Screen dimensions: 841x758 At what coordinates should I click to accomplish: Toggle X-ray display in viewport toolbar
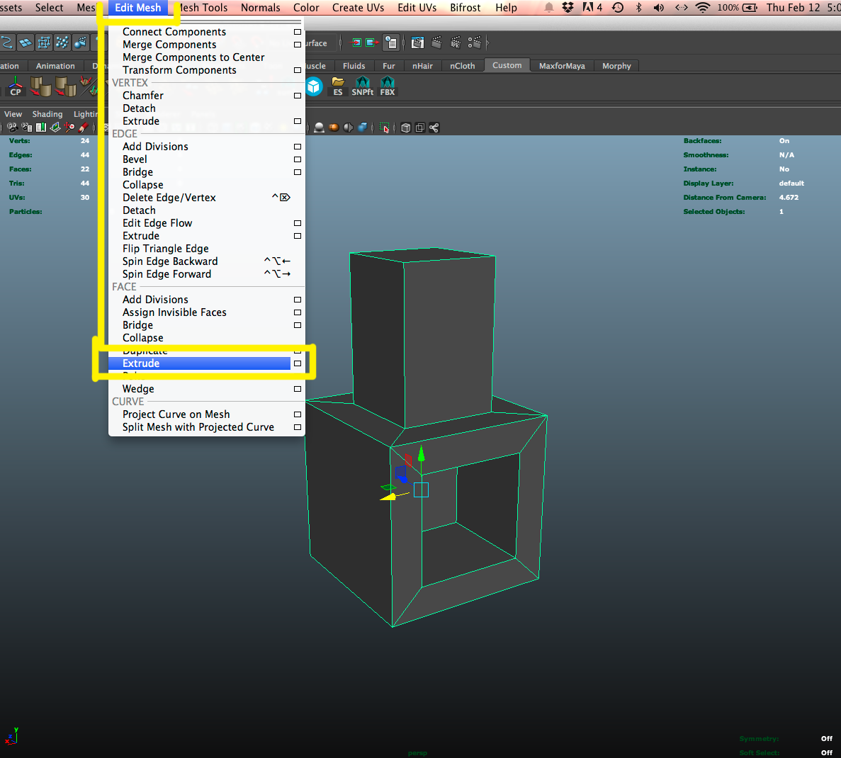click(406, 128)
